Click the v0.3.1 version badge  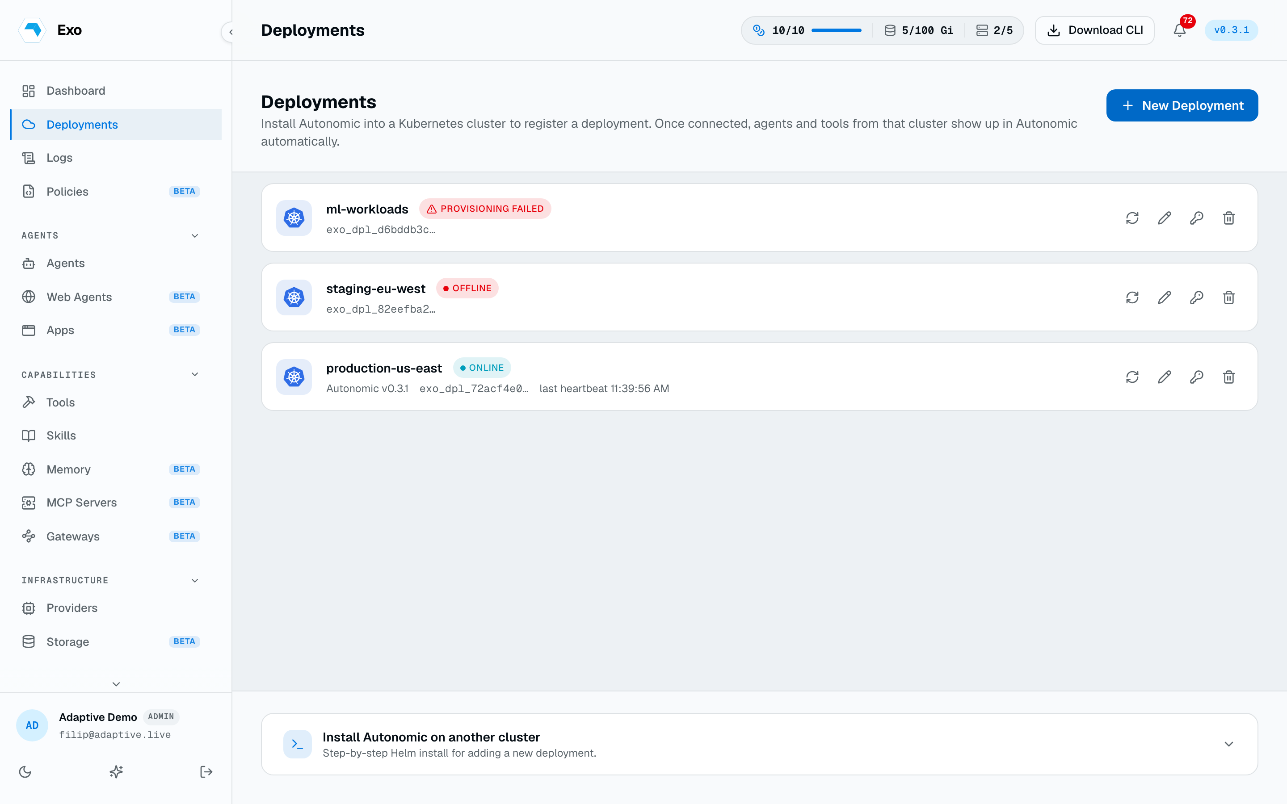(x=1231, y=30)
